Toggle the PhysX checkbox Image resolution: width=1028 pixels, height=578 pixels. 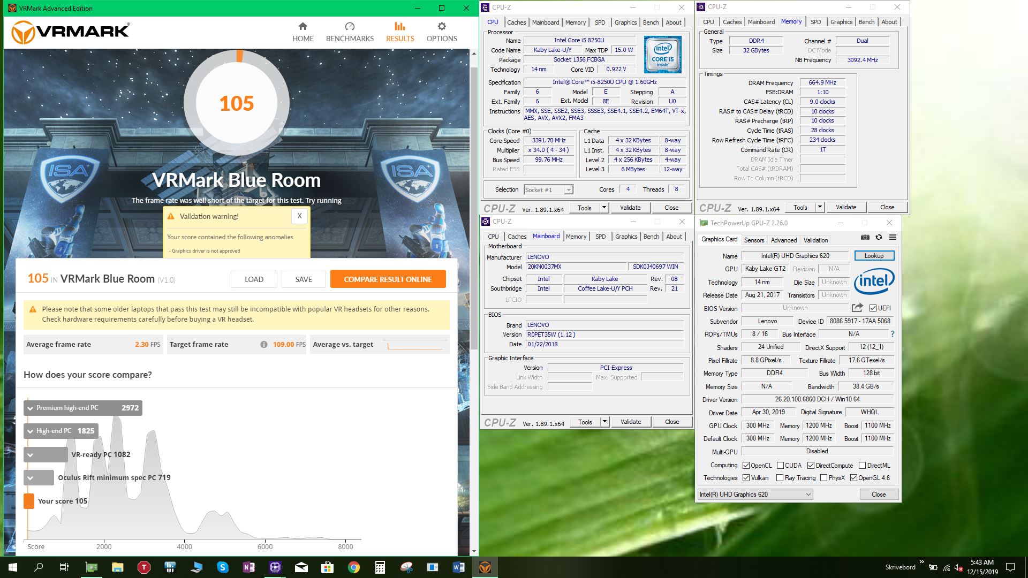coord(823,478)
